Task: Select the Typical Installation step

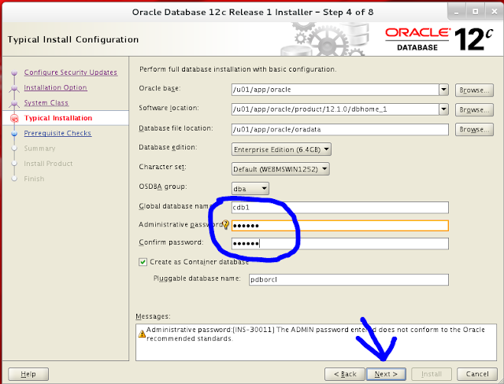Action: coord(58,118)
